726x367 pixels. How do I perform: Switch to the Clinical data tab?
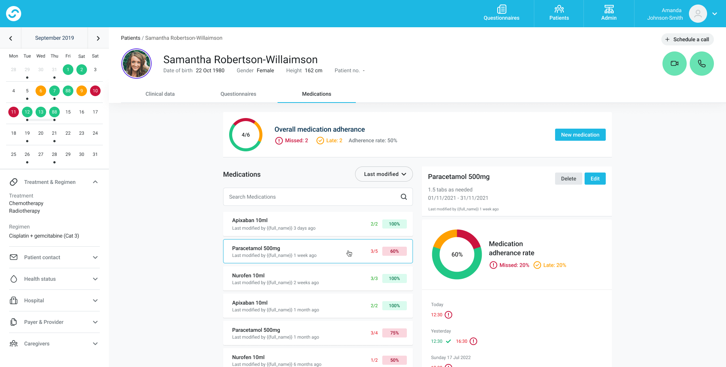point(160,94)
